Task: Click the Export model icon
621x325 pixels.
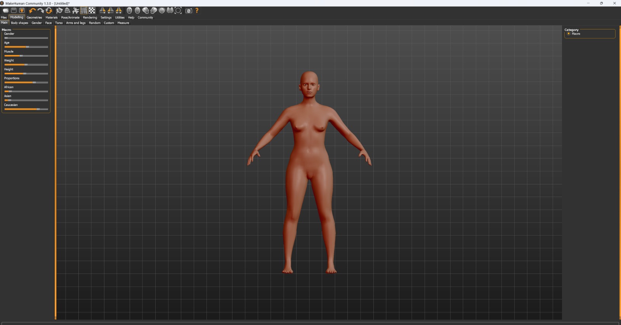Action: (x=22, y=10)
